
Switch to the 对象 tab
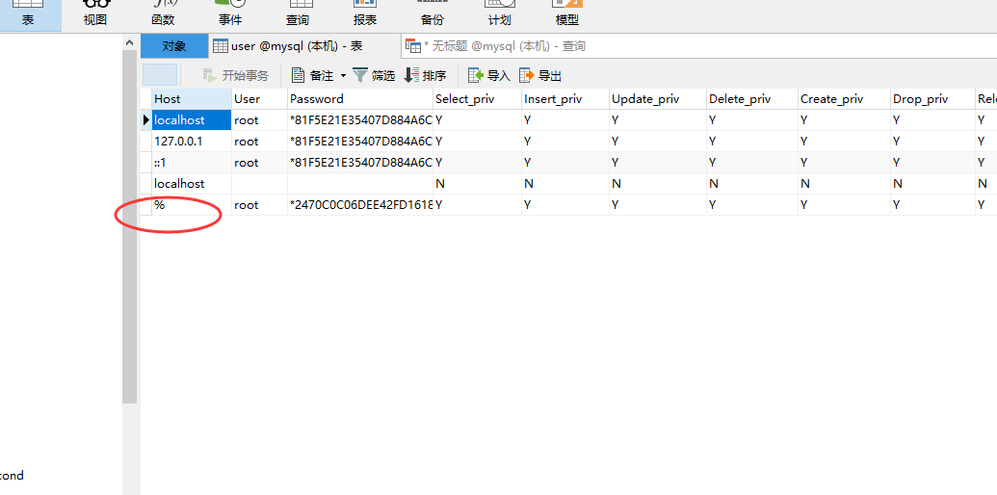(174, 46)
